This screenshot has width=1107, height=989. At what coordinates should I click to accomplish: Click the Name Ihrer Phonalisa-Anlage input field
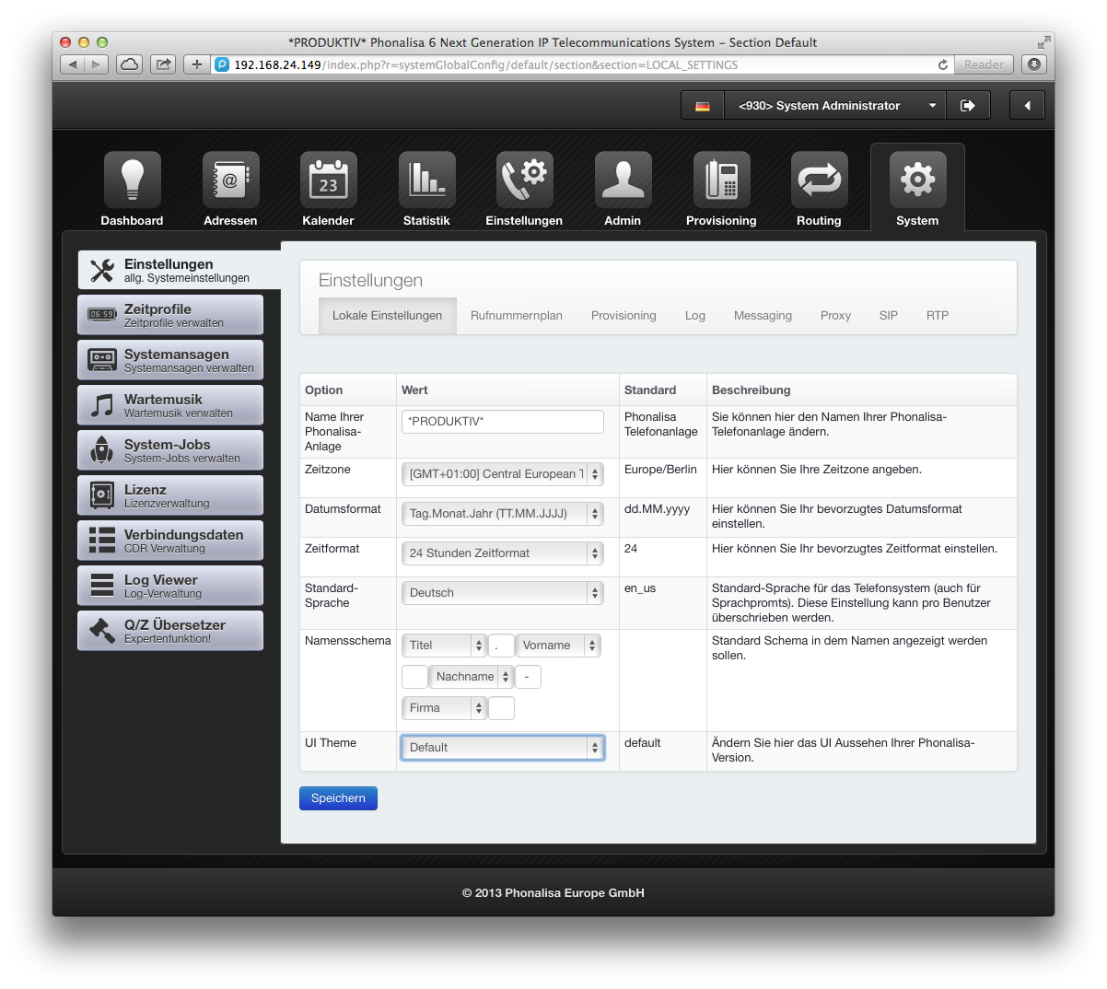pyautogui.click(x=503, y=422)
